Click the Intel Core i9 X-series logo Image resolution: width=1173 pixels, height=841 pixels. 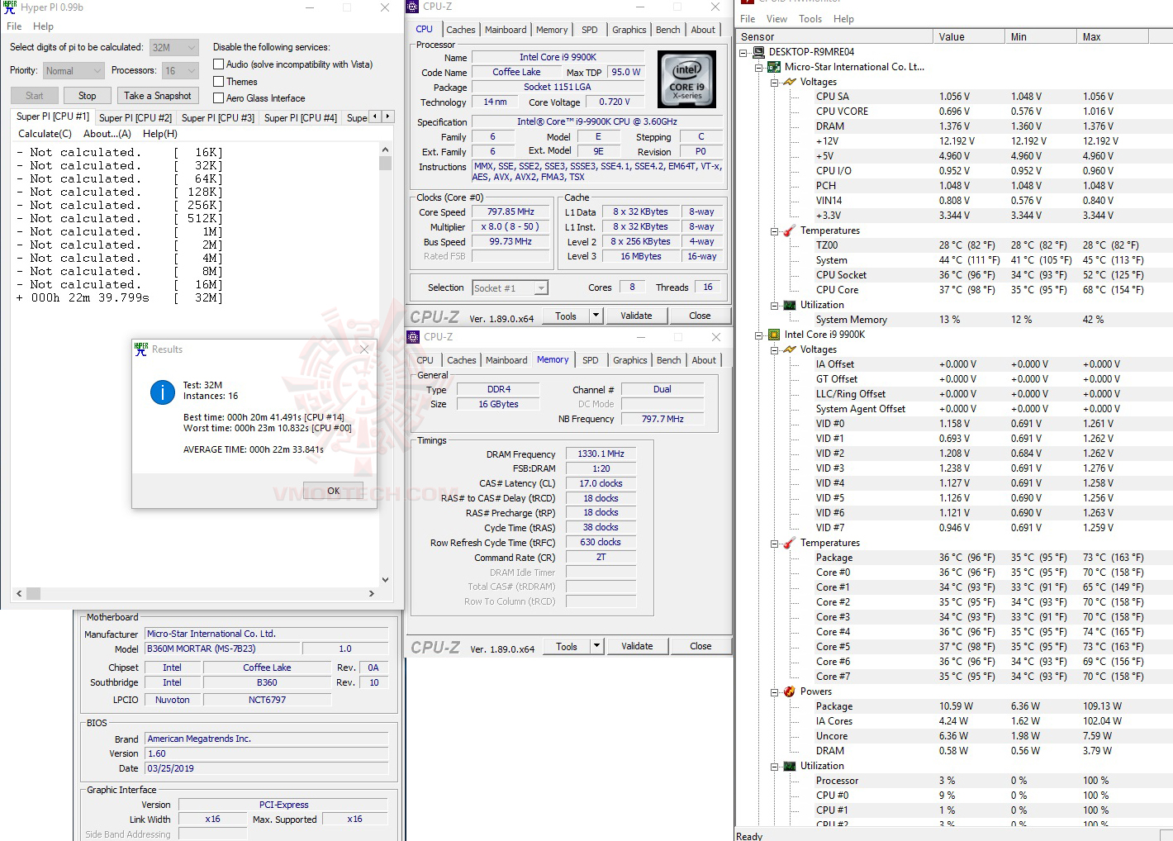686,79
